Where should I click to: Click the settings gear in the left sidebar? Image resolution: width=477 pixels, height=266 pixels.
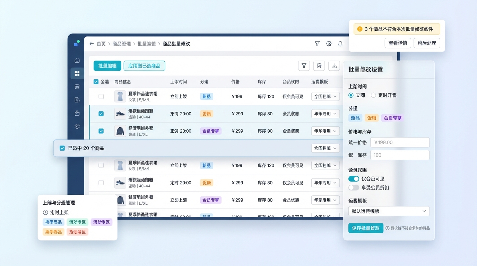coord(77,126)
